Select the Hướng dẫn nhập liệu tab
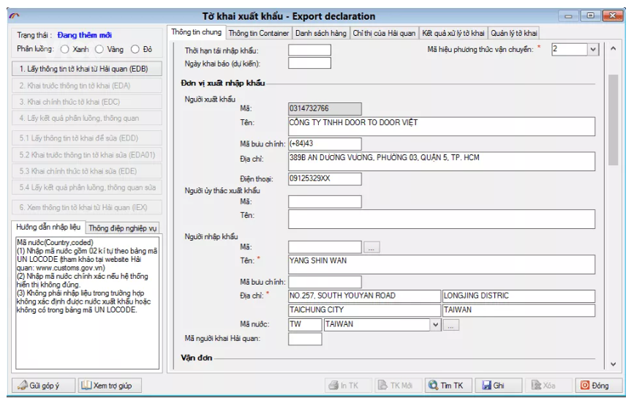This screenshot has height=398, width=634. [48, 227]
